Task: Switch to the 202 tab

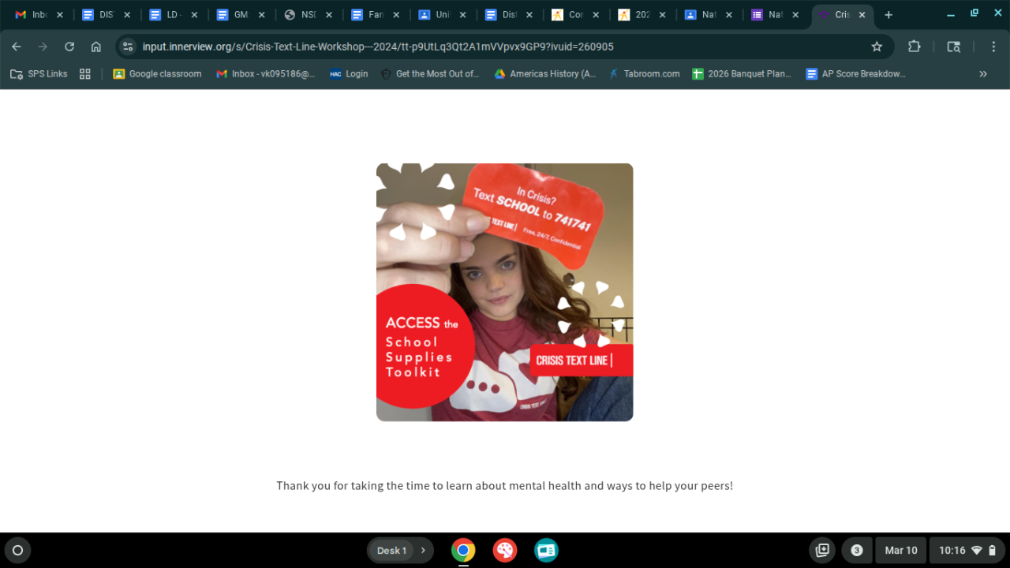Action: coord(636,15)
